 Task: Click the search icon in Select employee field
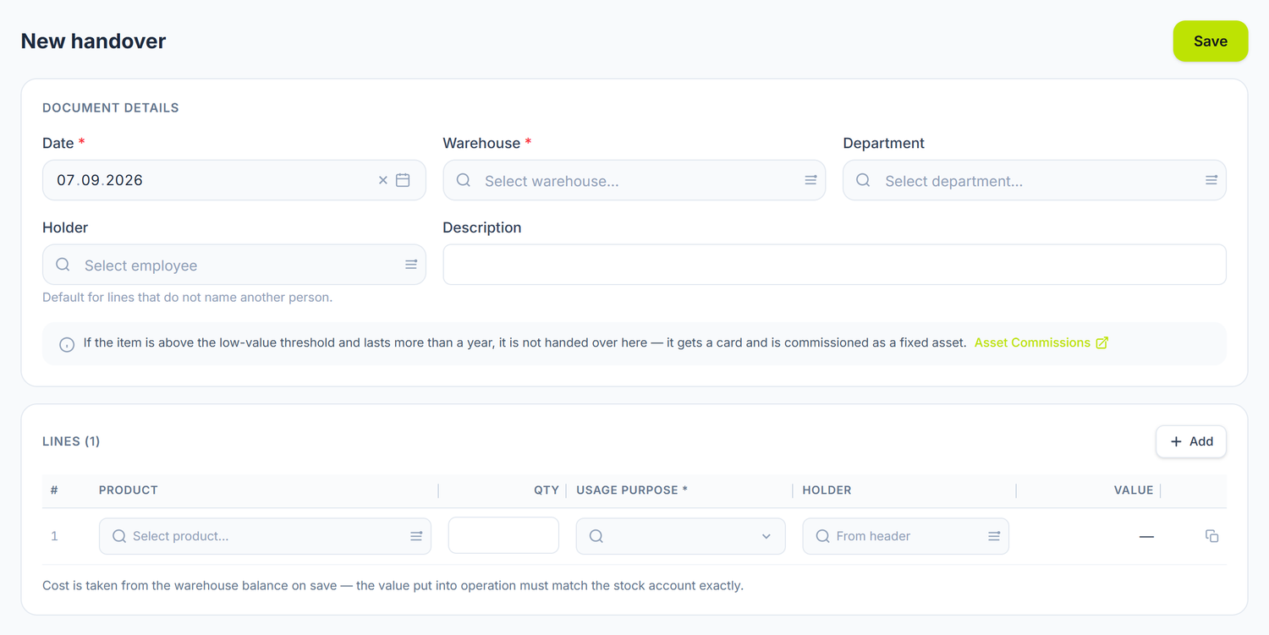(63, 265)
